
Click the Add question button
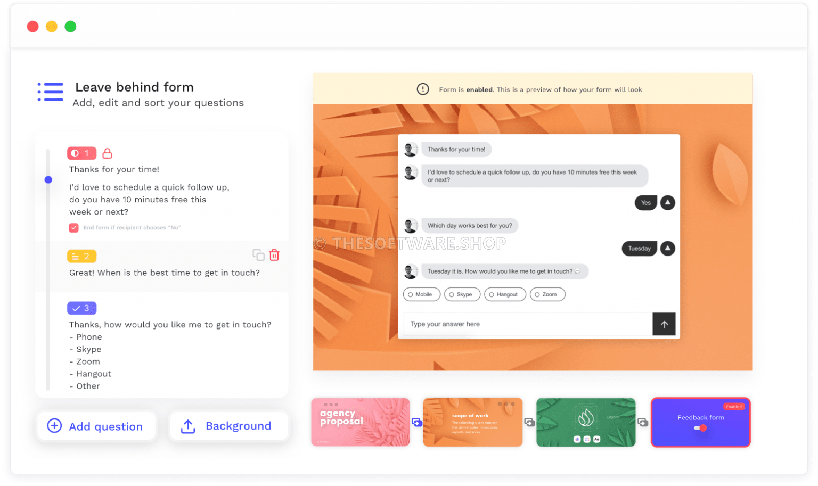[96, 426]
